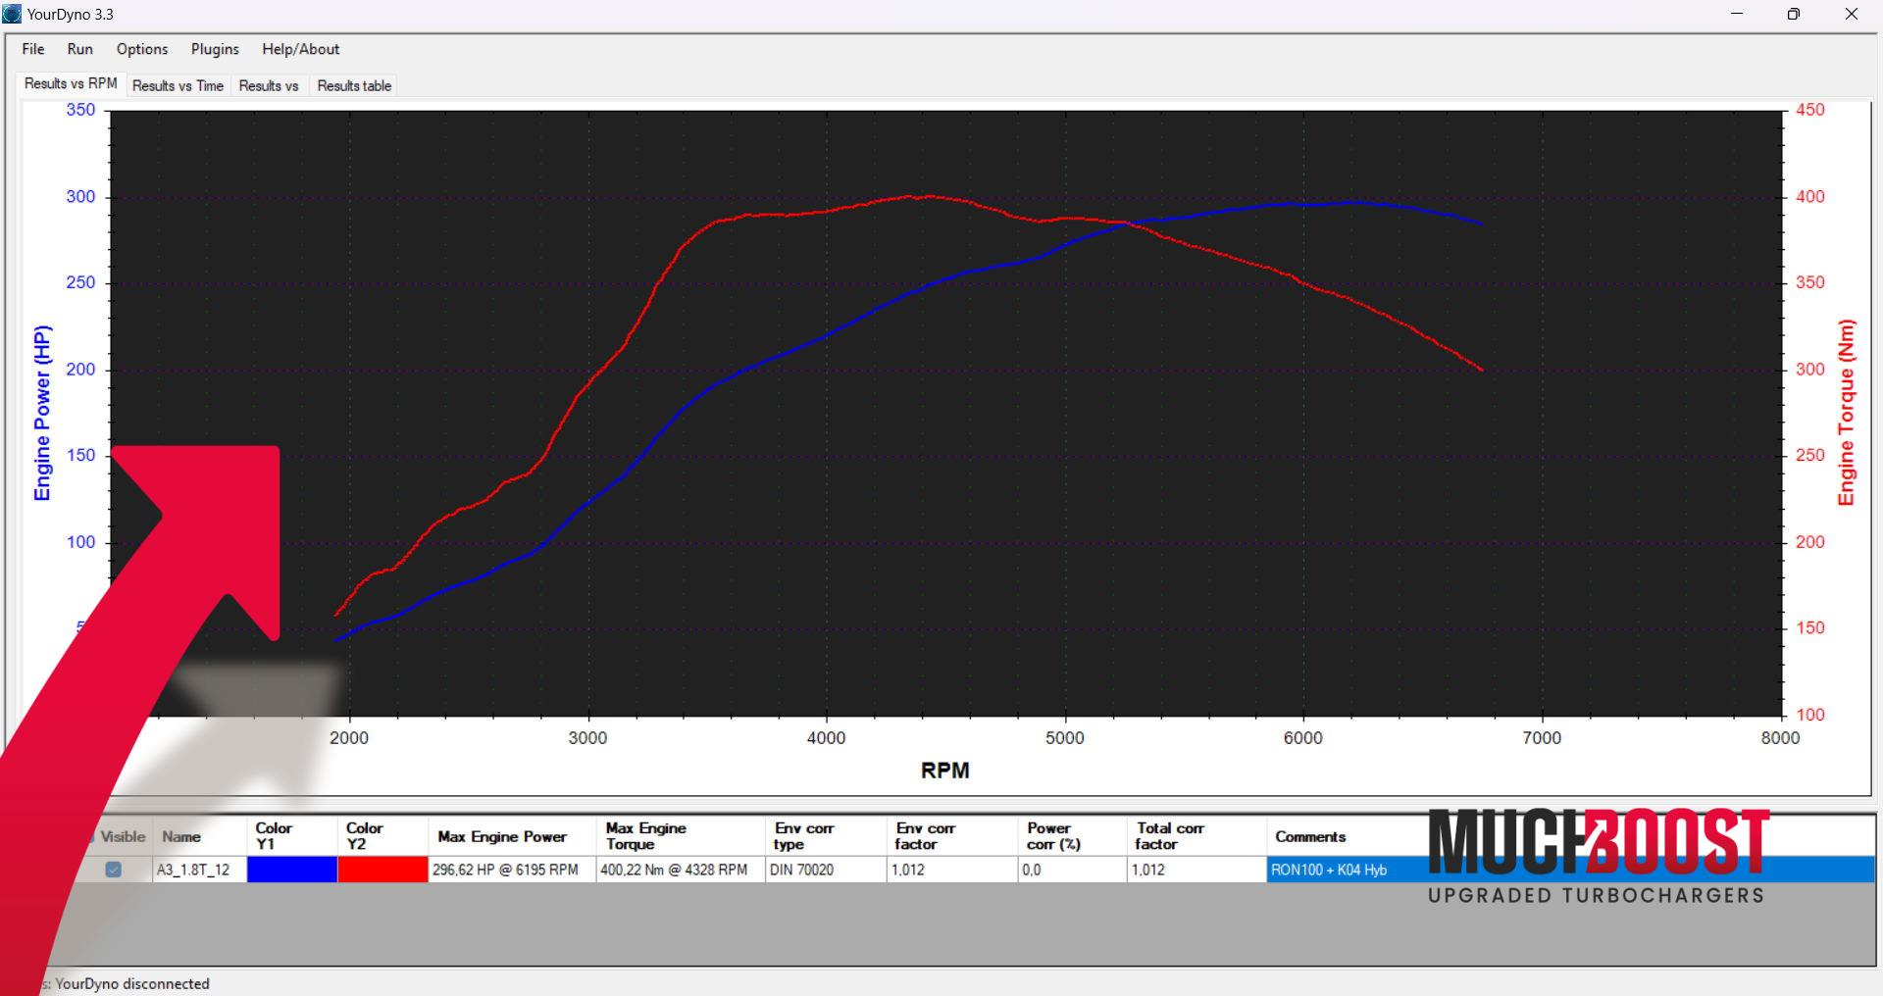Viewport: 1883px width, 996px height.
Task: Click the minimize window icon
Action: coord(1737,14)
